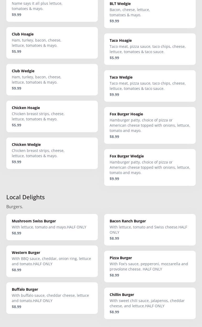
Task: Open the Fox Burger Wedgie item
Action: [150, 167]
